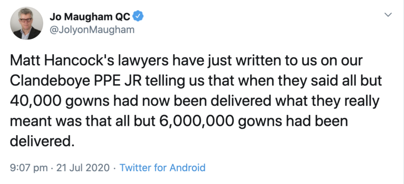Open the Twitter for Android source link

point(163,168)
